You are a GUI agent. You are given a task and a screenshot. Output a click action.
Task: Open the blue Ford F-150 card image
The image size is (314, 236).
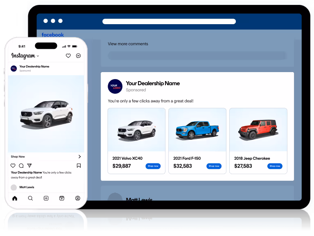197,130
